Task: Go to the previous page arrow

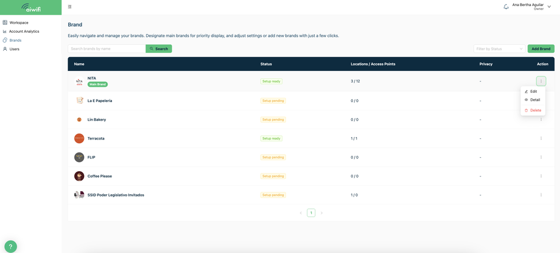Action: 301,213
